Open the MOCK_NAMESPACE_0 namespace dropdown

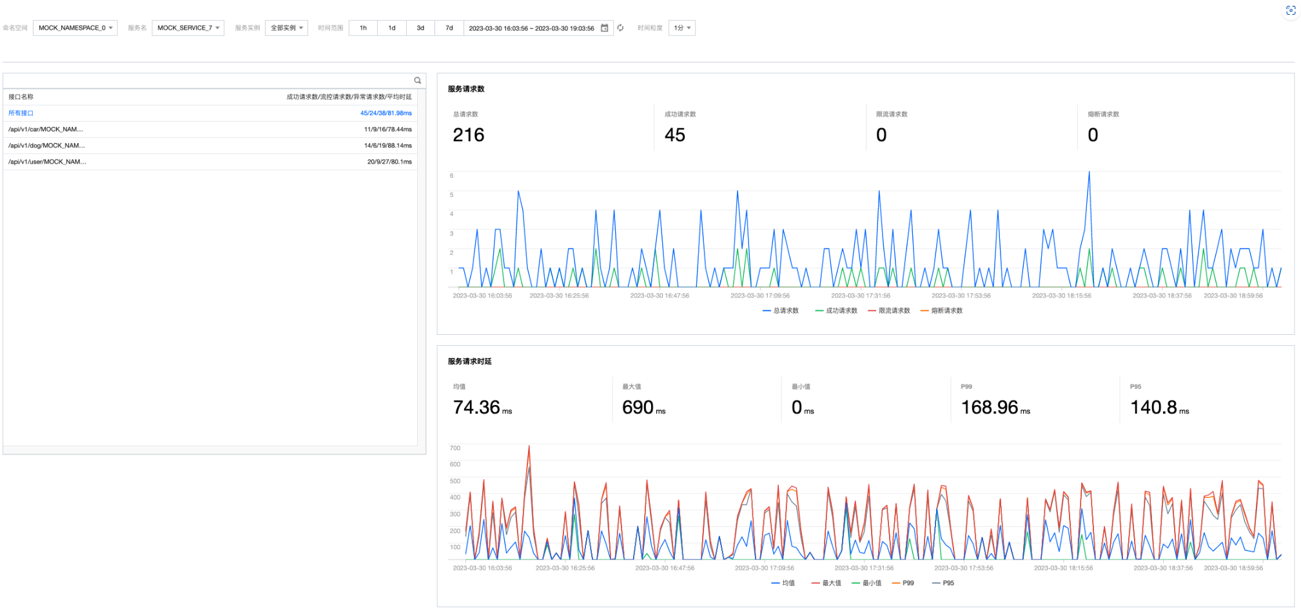[x=75, y=28]
